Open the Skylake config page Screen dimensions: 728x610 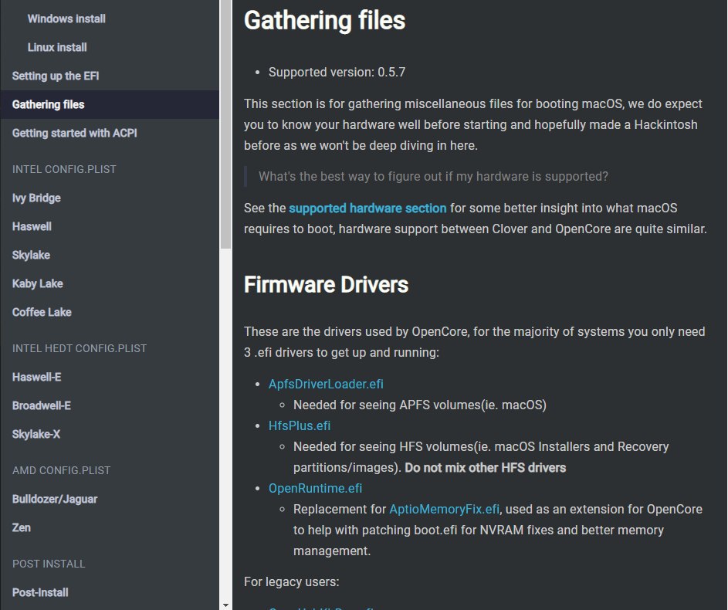pos(31,255)
